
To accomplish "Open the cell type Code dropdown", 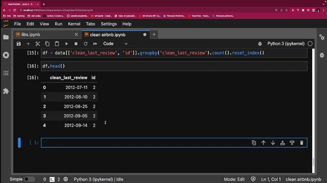I will tap(115, 44).
